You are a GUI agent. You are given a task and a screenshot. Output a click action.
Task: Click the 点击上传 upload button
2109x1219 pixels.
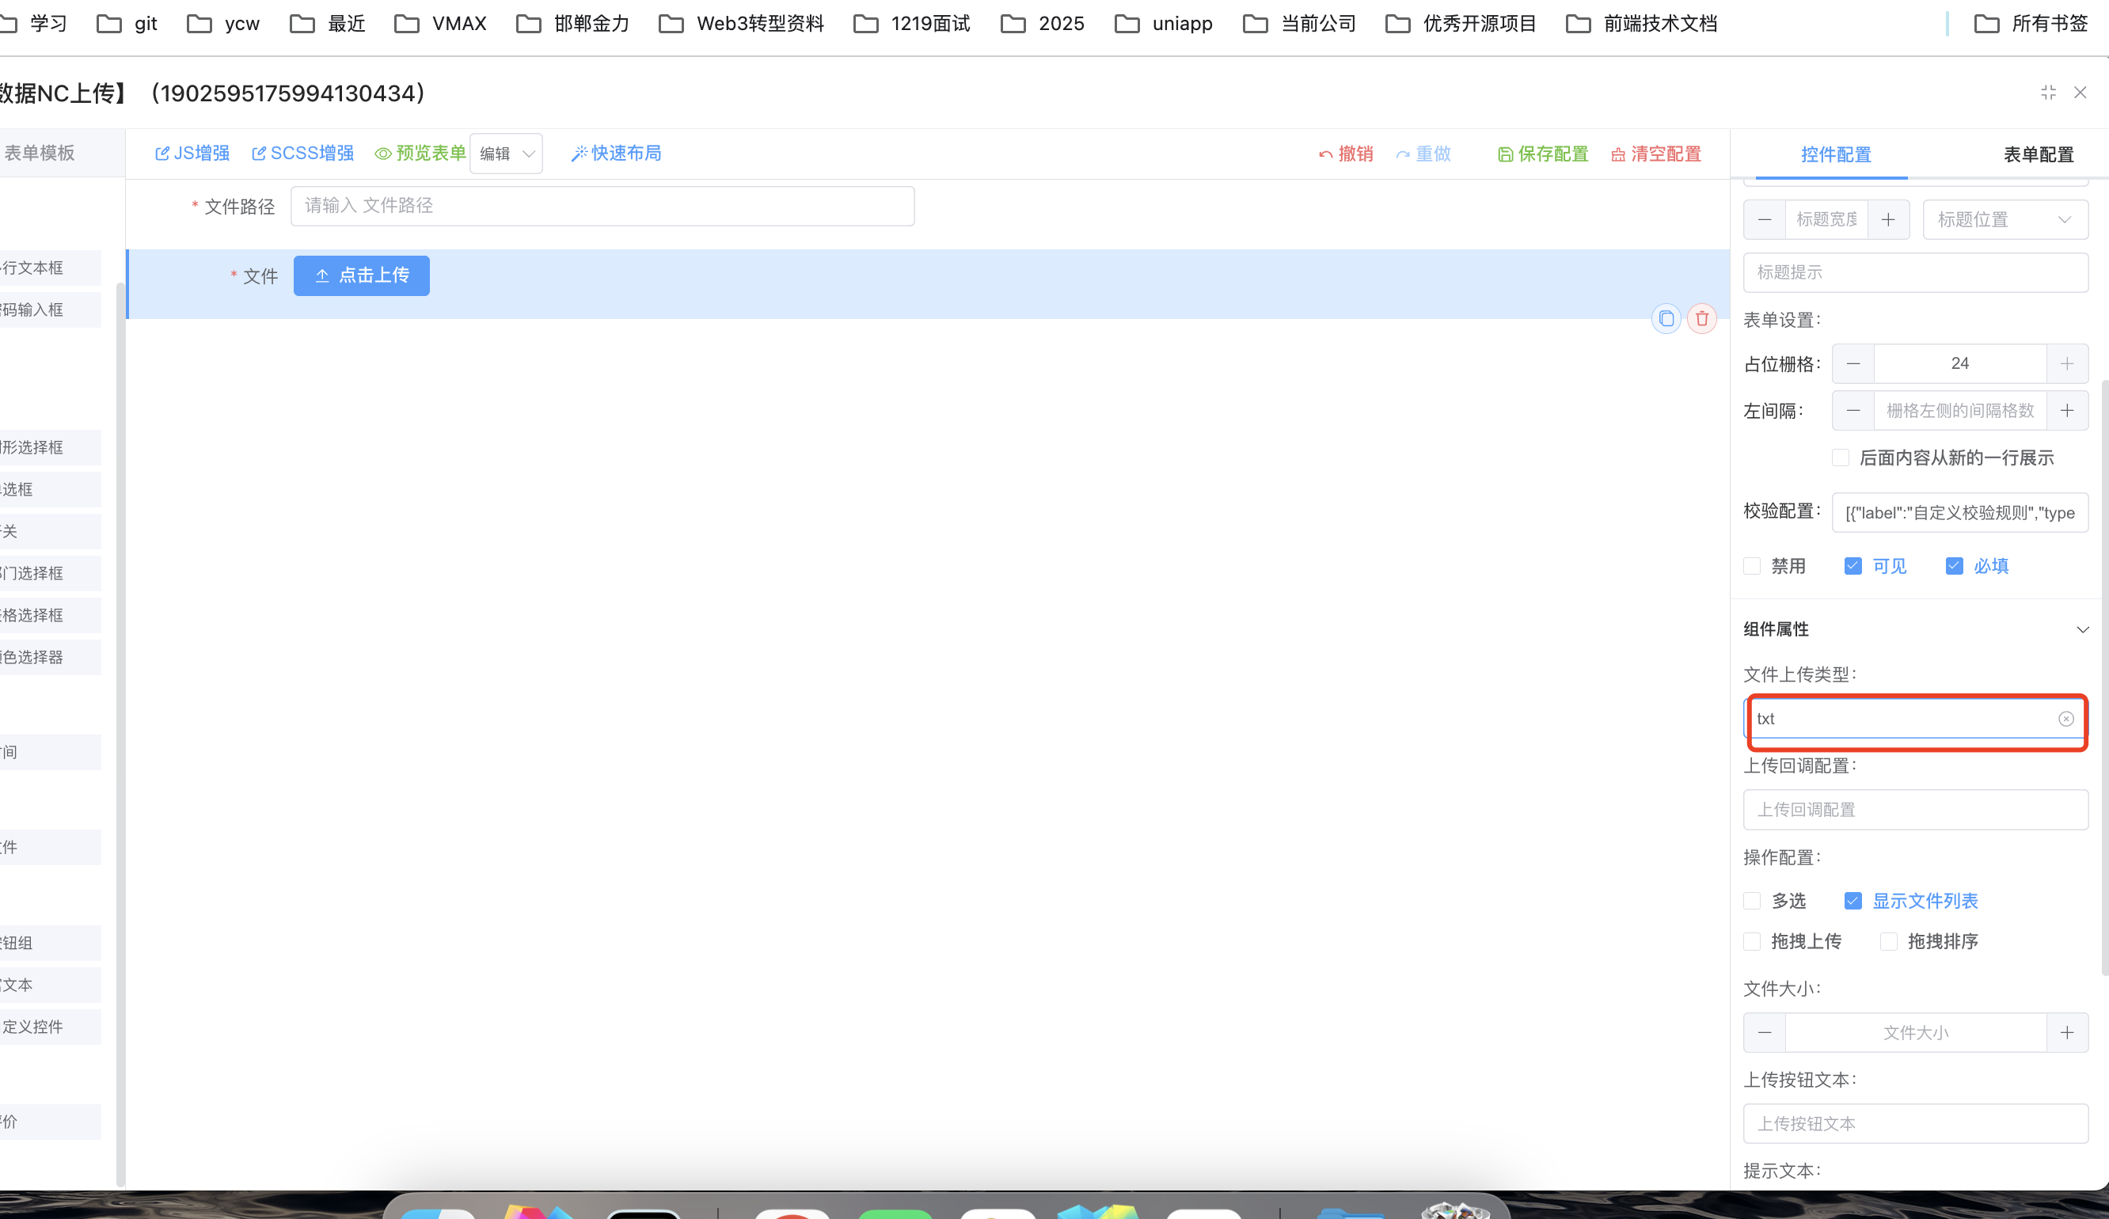[x=362, y=275]
